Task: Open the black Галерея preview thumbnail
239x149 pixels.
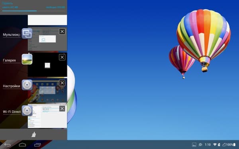Action: coord(47,65)
